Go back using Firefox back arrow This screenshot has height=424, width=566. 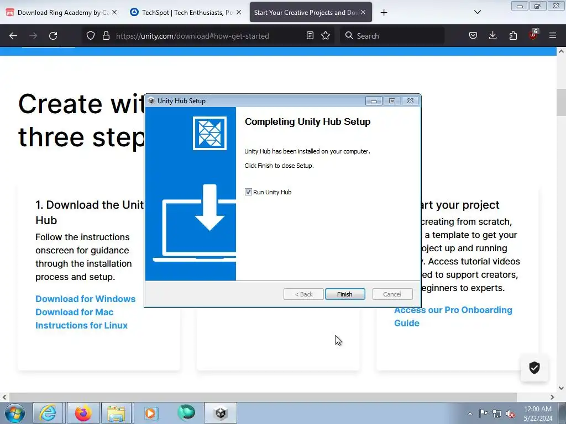pyautogui.click(x=13, y=36)
